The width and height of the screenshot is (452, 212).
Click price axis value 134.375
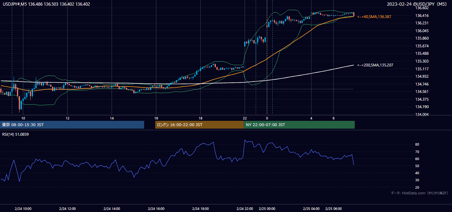tap(422, 99)
